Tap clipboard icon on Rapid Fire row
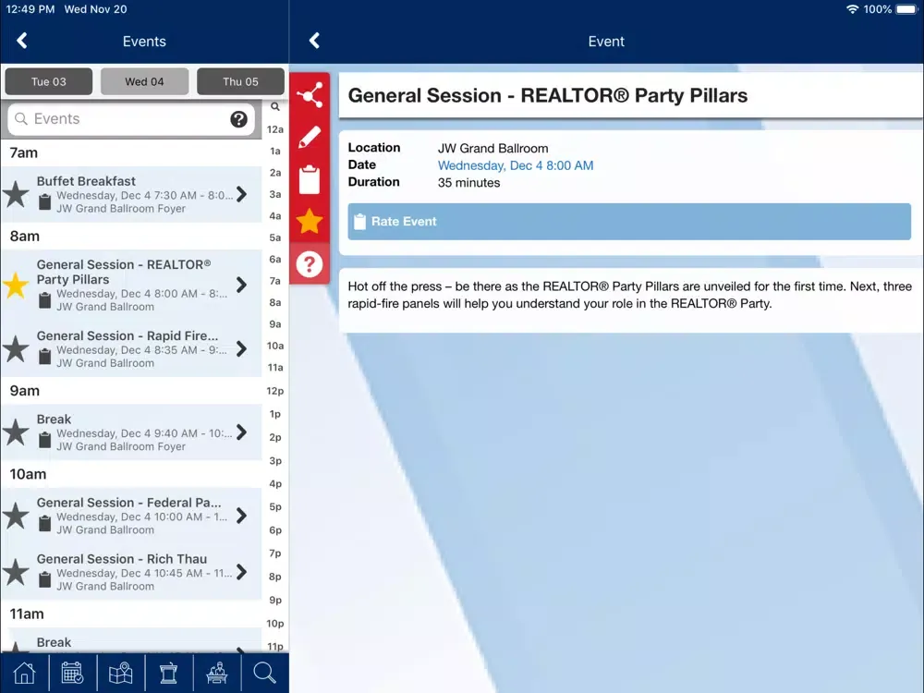This screenshot has height=693, width=924. 44,357
